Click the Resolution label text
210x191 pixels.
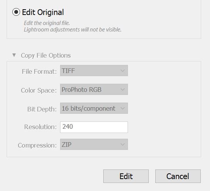coord(40,127)
